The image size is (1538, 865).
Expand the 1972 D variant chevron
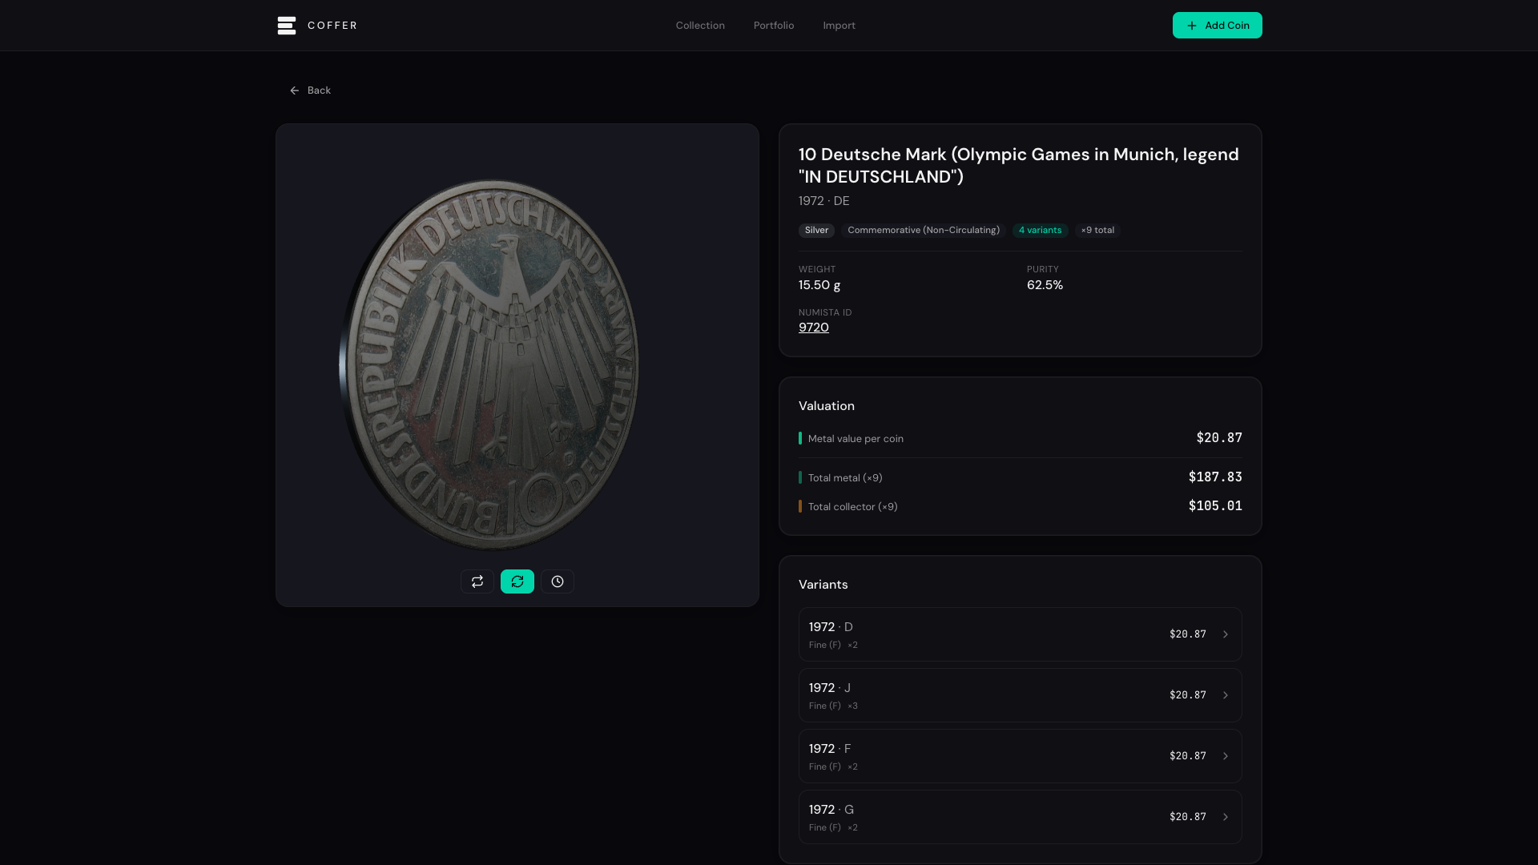[x=1225, y=634]
